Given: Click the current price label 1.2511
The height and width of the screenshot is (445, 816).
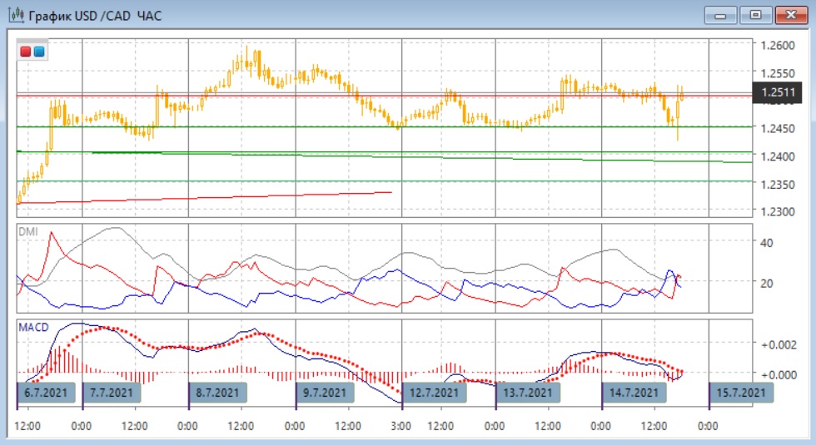Looking at the screenshot, I should click(x=771, y=93).
